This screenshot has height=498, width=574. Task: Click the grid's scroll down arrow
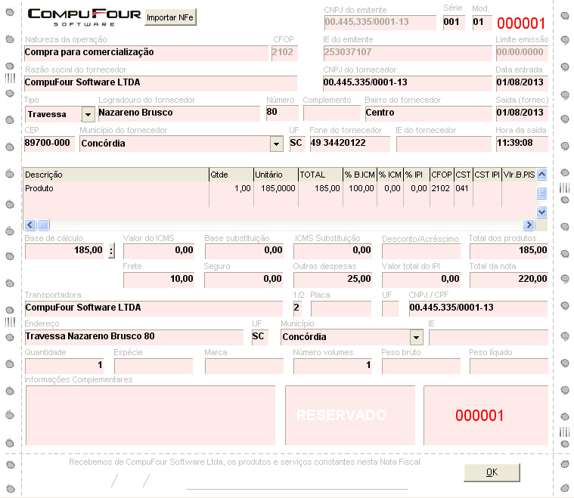(x=541, y=212)
